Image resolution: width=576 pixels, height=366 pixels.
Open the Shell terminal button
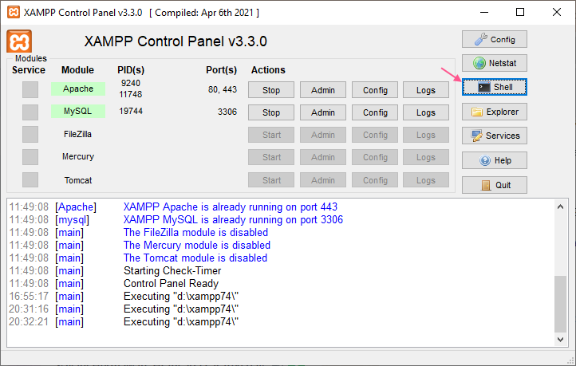tap(494, 87)
